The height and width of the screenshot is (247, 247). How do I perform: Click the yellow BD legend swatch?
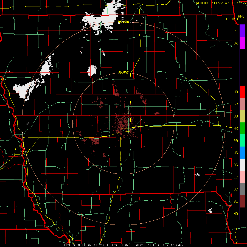click(242, 116)
